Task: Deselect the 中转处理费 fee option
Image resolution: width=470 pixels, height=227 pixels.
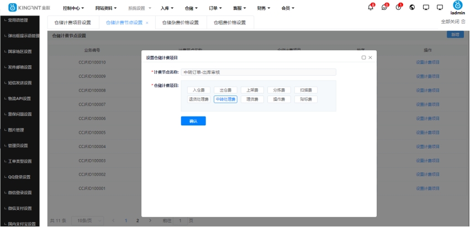Action: click(x=225, y=99)
